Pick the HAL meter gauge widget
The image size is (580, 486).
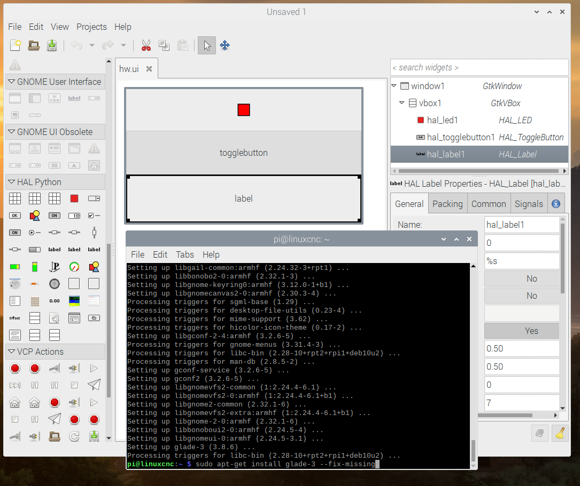coord(74,266)
